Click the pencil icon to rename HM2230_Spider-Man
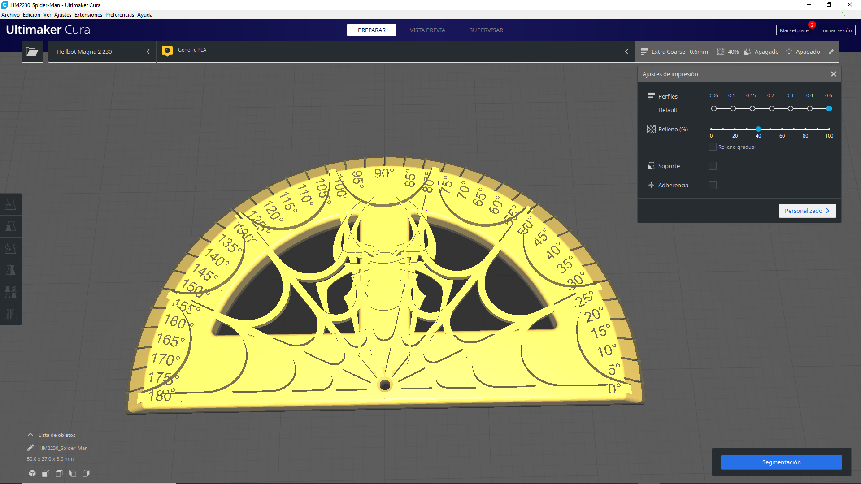This screenshot has height=484, width=861. 30,448
